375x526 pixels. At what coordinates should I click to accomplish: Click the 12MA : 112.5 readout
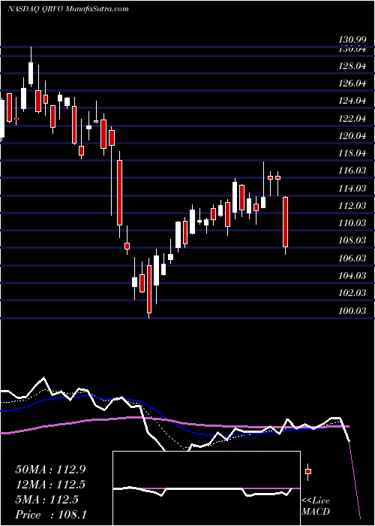[50, 485]
